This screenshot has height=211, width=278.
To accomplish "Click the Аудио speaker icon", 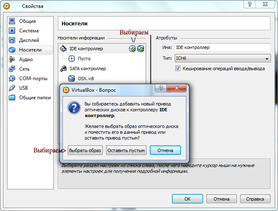I will (x=12, y=59).
